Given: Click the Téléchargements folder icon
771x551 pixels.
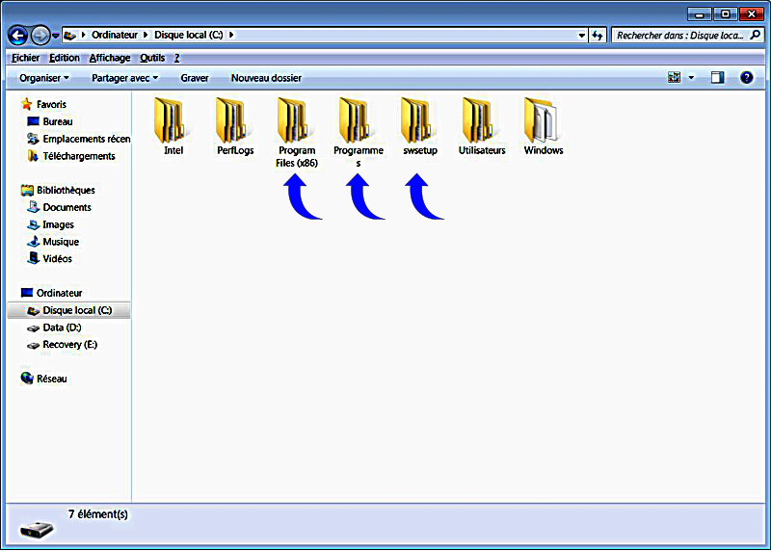Looking at the screenshot, I should click(33, 156).
